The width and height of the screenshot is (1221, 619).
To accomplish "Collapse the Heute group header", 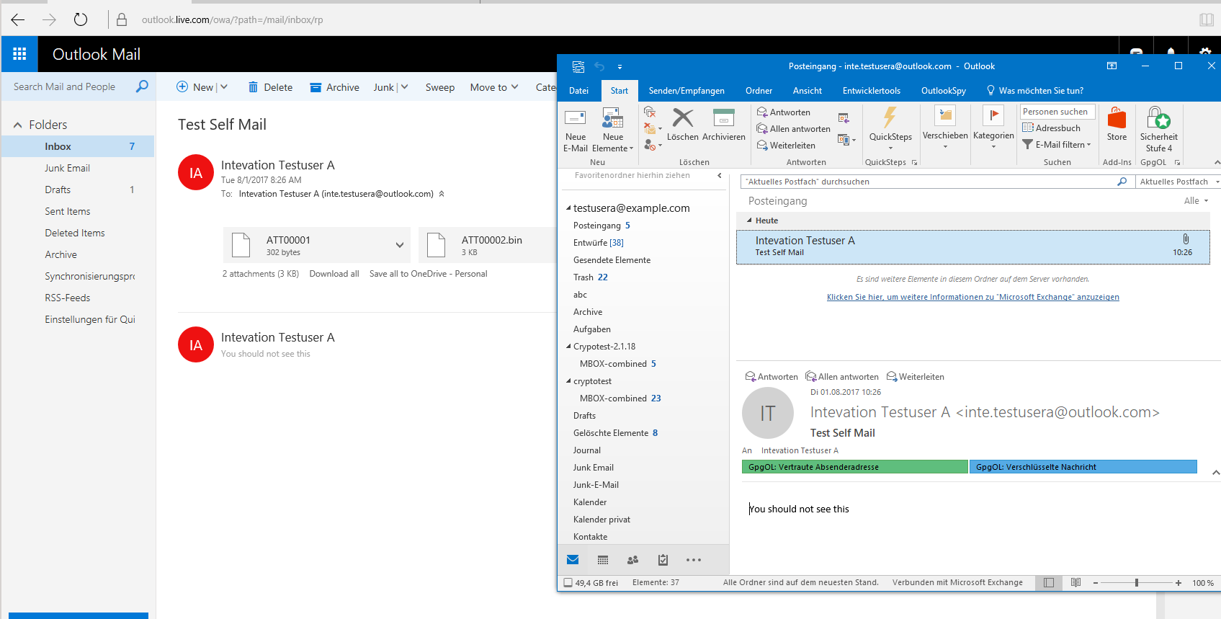I will (x=749, y=221).
